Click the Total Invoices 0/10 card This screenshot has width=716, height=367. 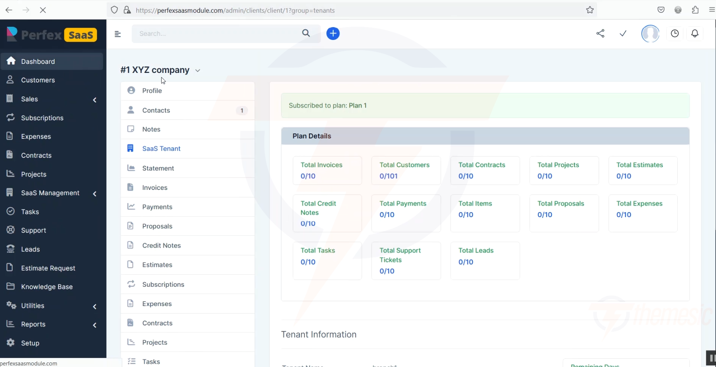pos(327,170)
